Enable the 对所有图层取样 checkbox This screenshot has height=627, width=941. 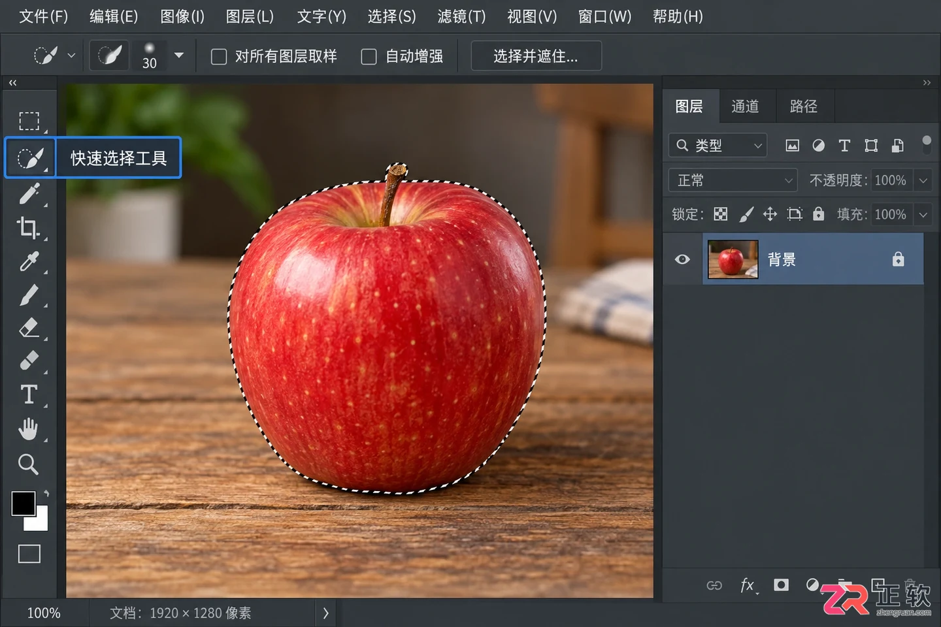(219, 57)
